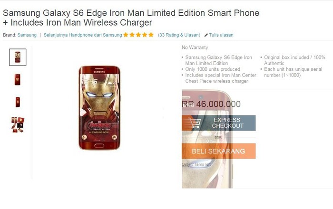Click the main Iron Man phone image

point(99,108)
